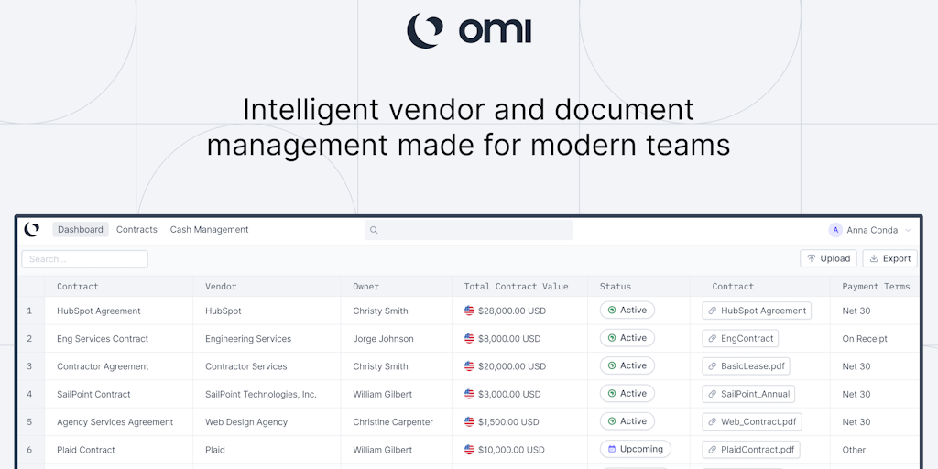This screenshot has height=469, width=938.
Task: Click the calendar icon in the Upcoming badge
Action: pyautogui.click(x=612, y=449)
